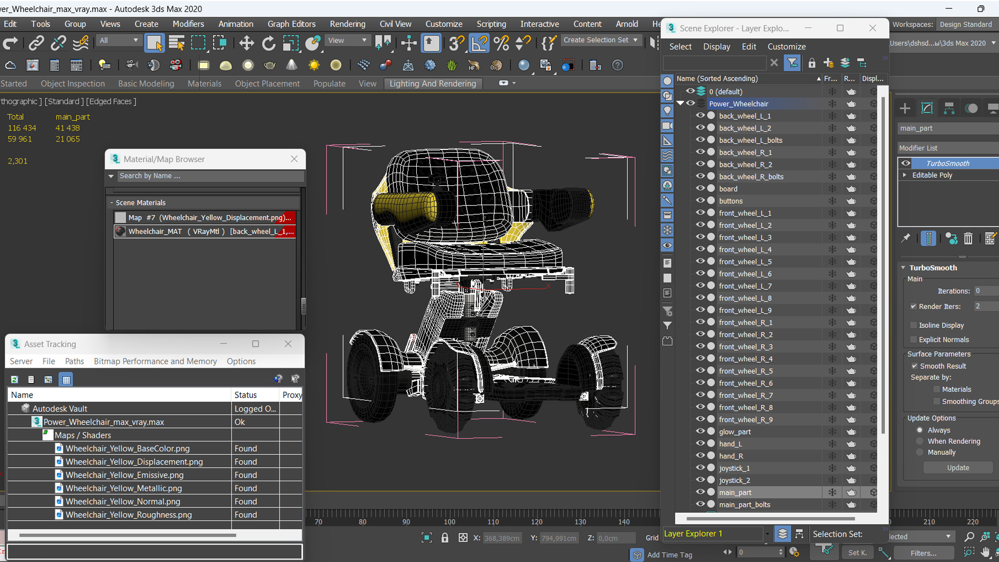The height and width of the screenshot is (562, 999).
Task: Click the Scene Explorer lock selection icon
Action: pos(812,63)
